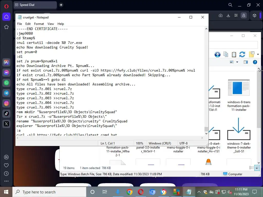Screen dimensions: 263x197
Task: Open Cortana circle on taskbar
Action: (92, 192)
